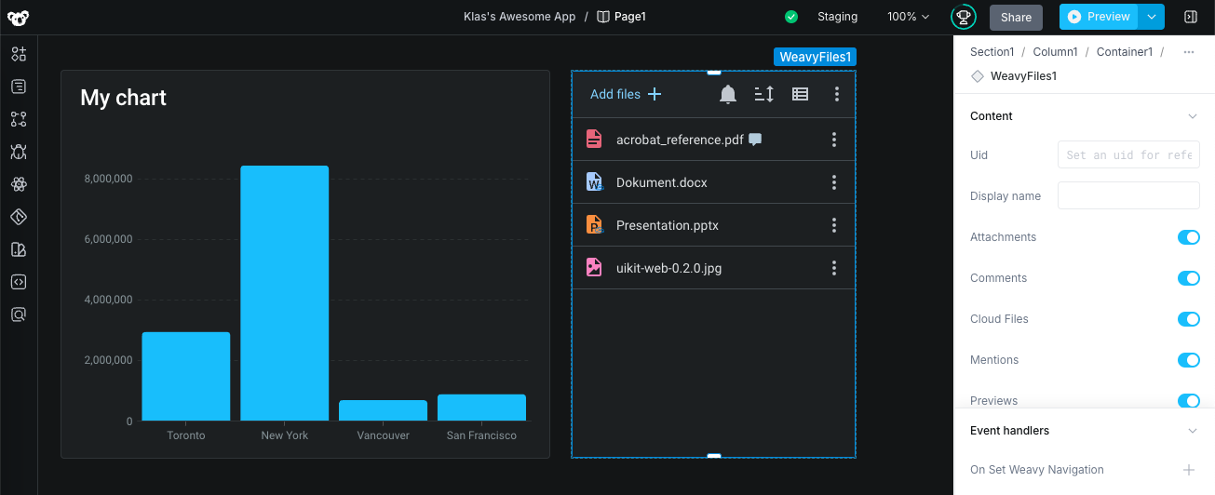Viewport: 1215px width, 495px height.
Task: Click the Vancouver bar in chart
Action: [x=383, y=410]
